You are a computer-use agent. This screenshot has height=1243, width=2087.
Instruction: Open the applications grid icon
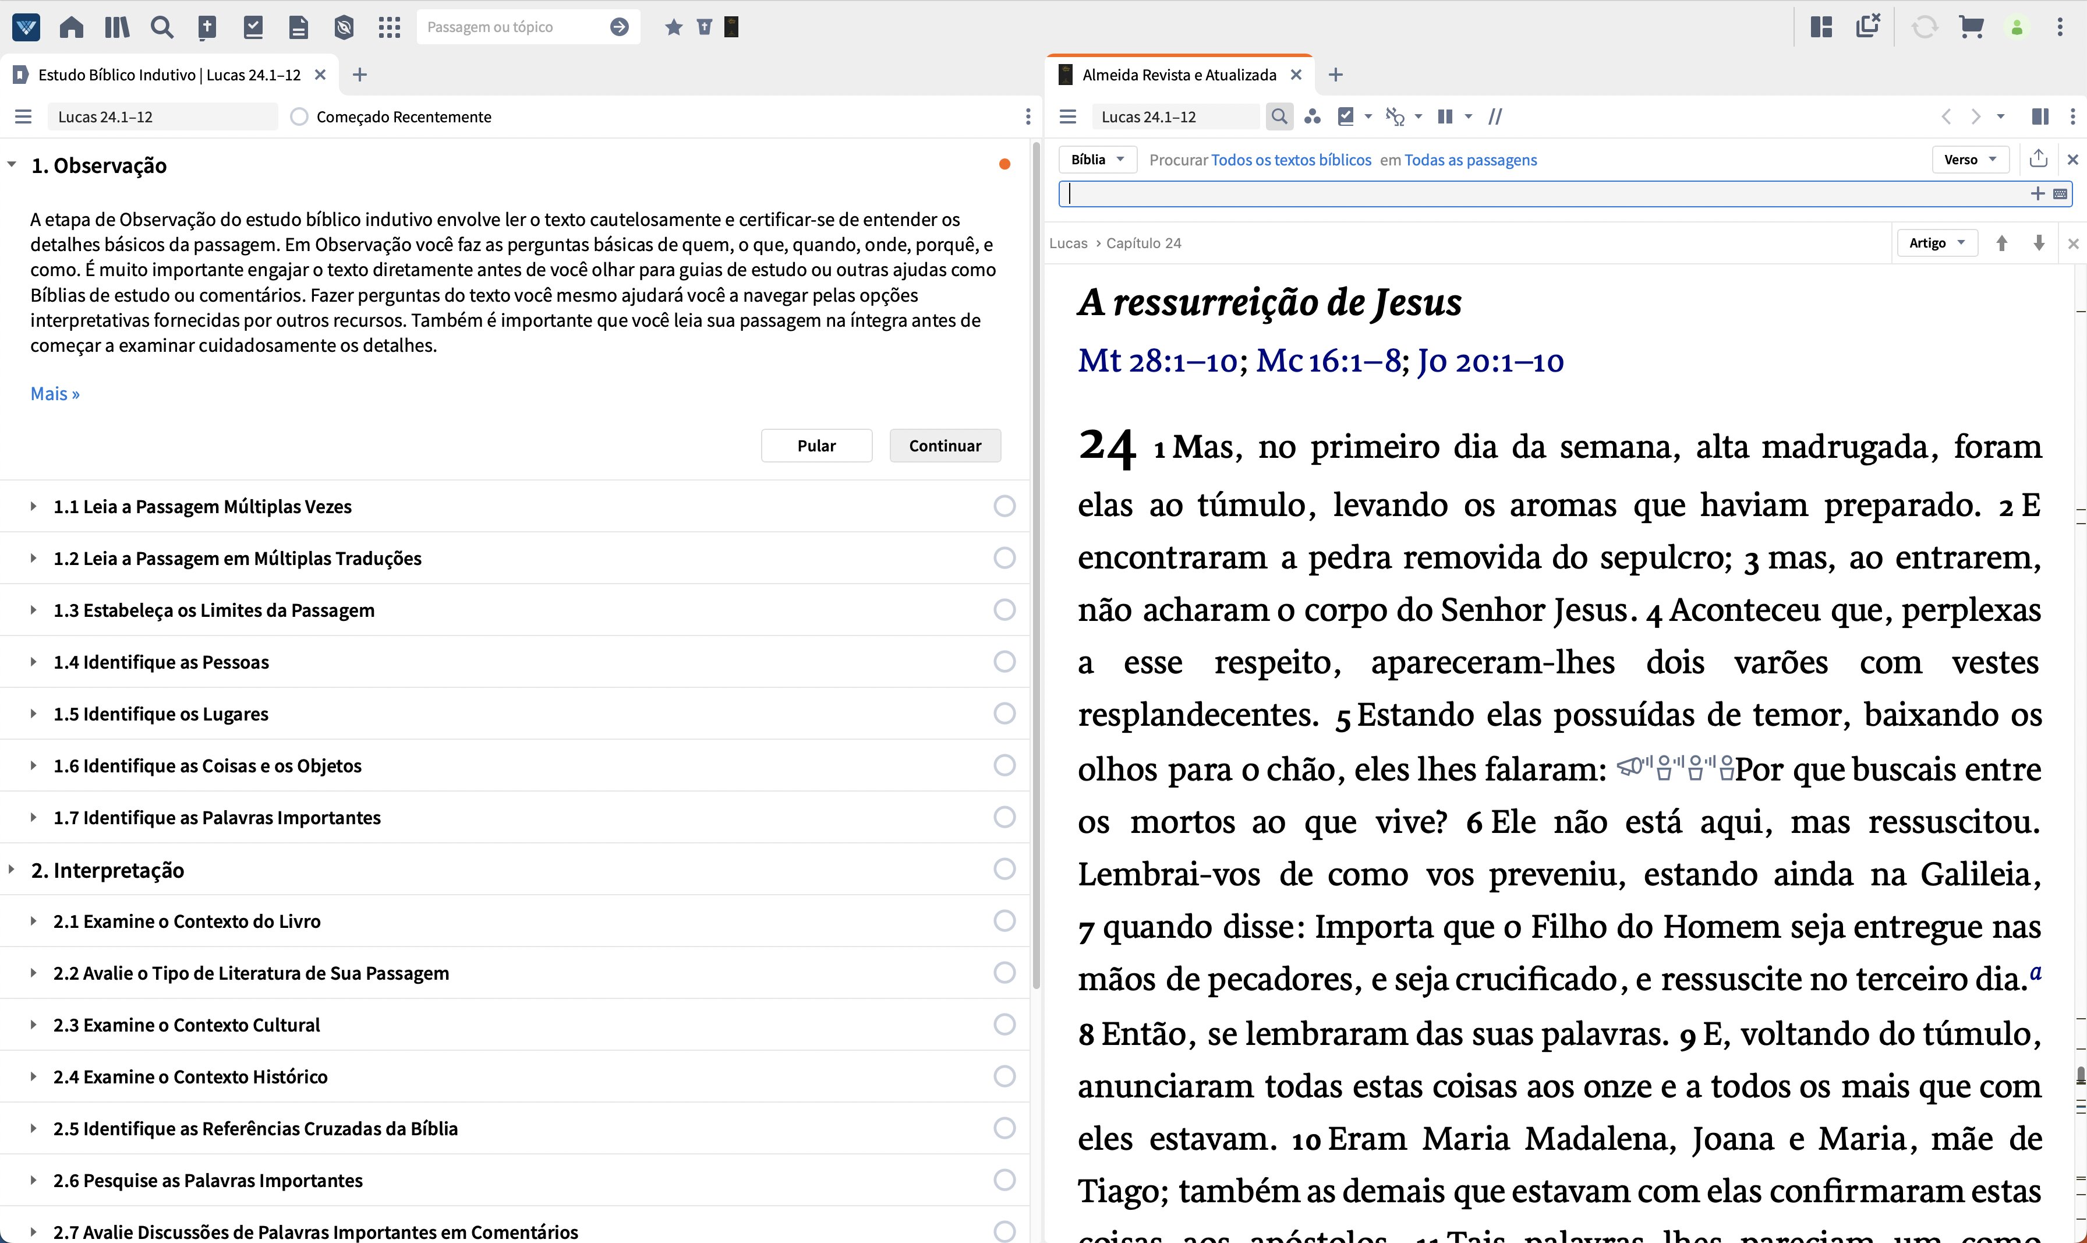click(389, 27)
